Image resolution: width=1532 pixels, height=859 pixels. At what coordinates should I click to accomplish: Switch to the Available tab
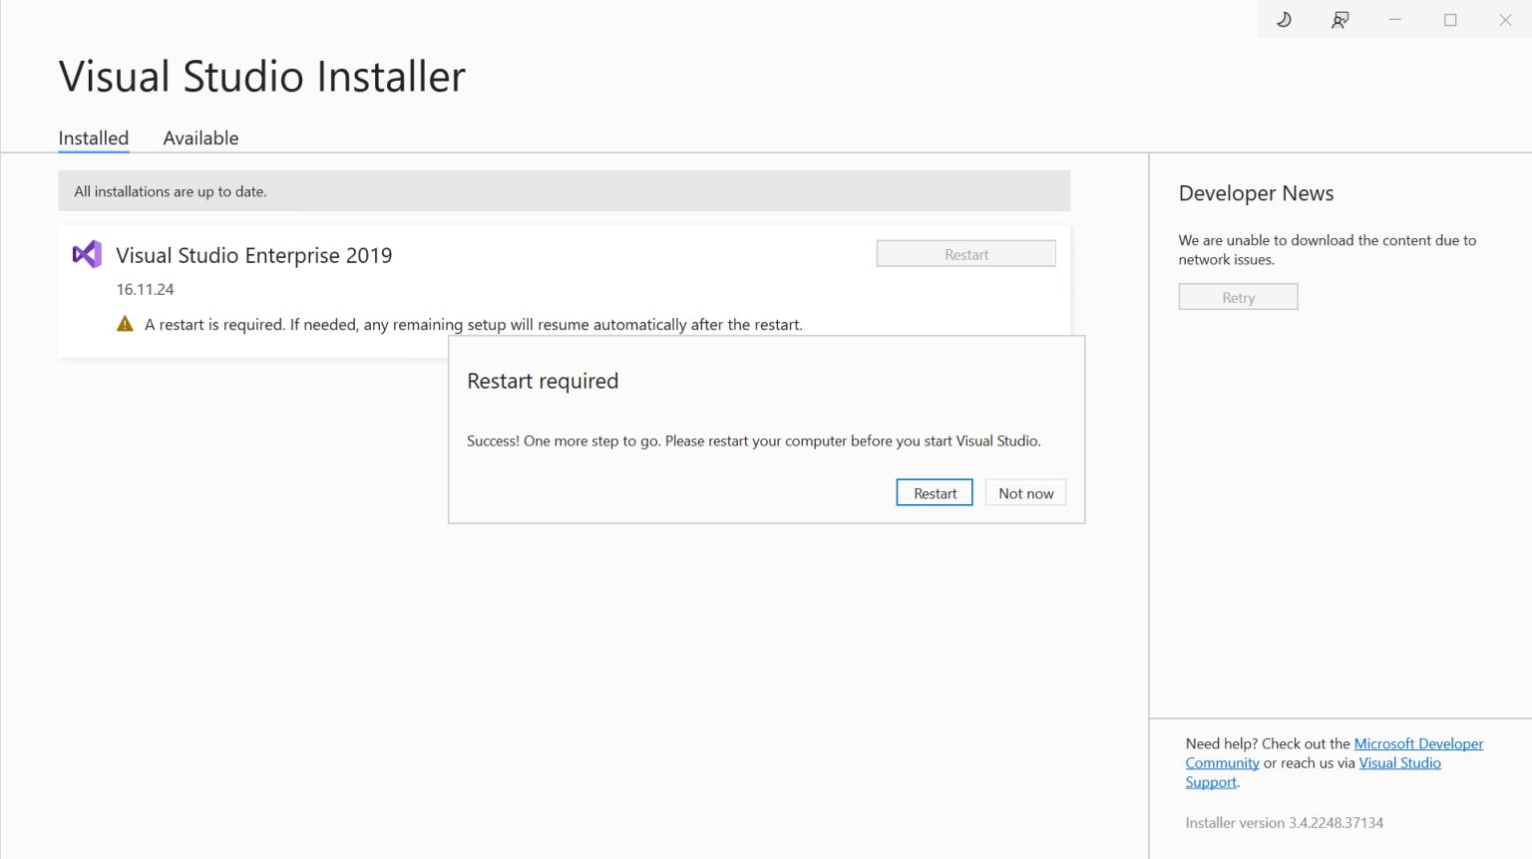(200, 138)
